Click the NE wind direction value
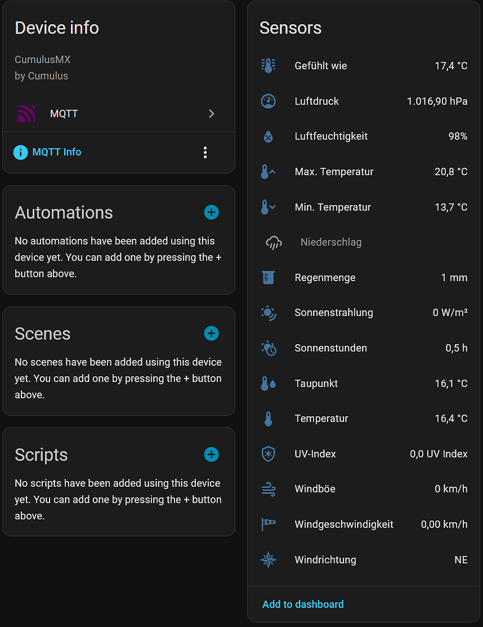This screenshot has width=483, height=627. pyautogui.click(x=461, y=560)
